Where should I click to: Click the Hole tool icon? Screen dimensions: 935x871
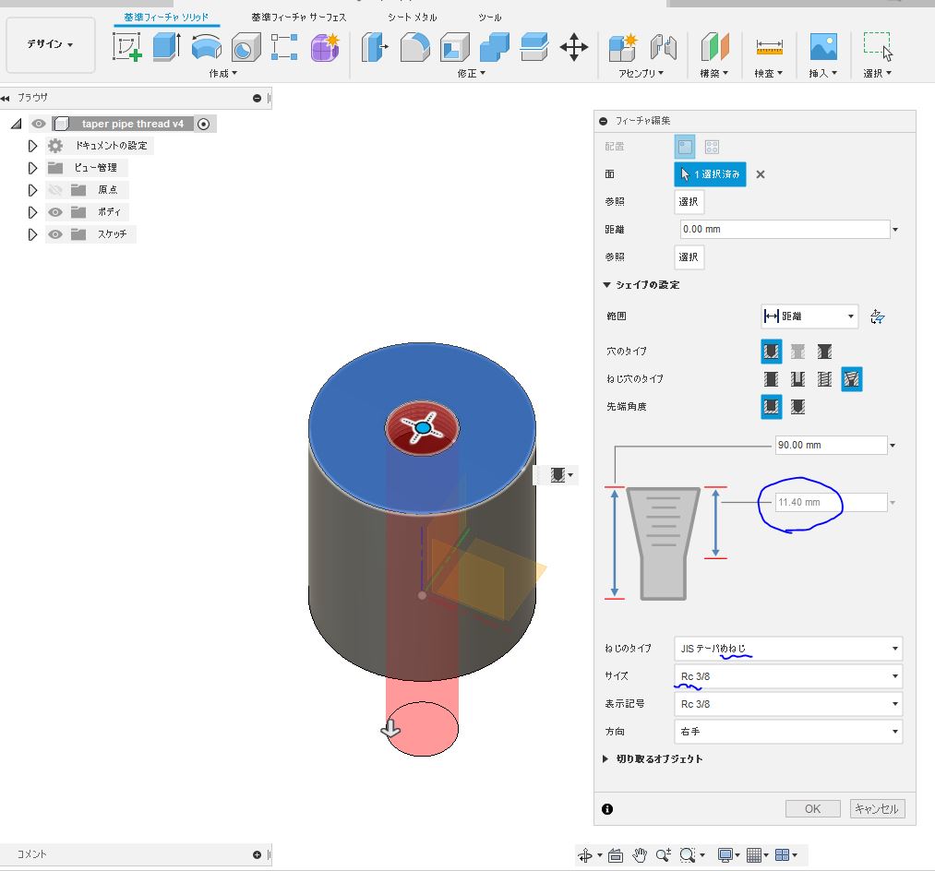pos(246,47)
